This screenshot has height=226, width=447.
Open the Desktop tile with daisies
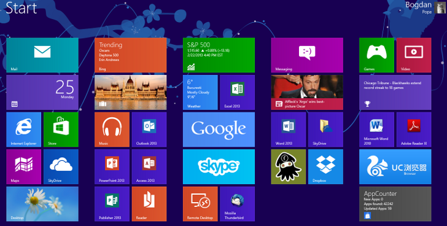click(x=42, y=204)
